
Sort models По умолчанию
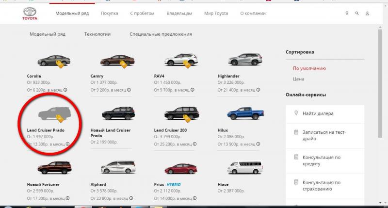coord(309,68)
